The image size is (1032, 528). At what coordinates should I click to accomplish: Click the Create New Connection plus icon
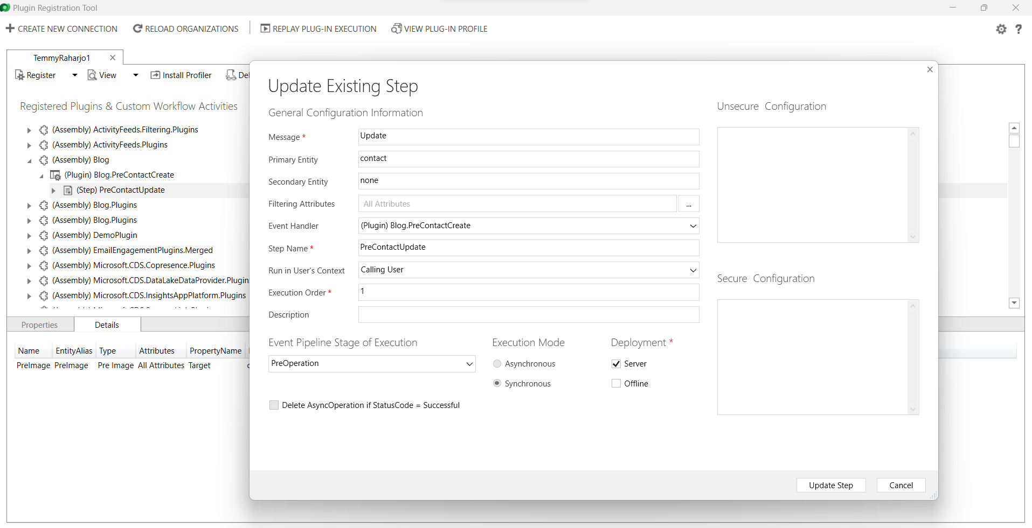10,29
